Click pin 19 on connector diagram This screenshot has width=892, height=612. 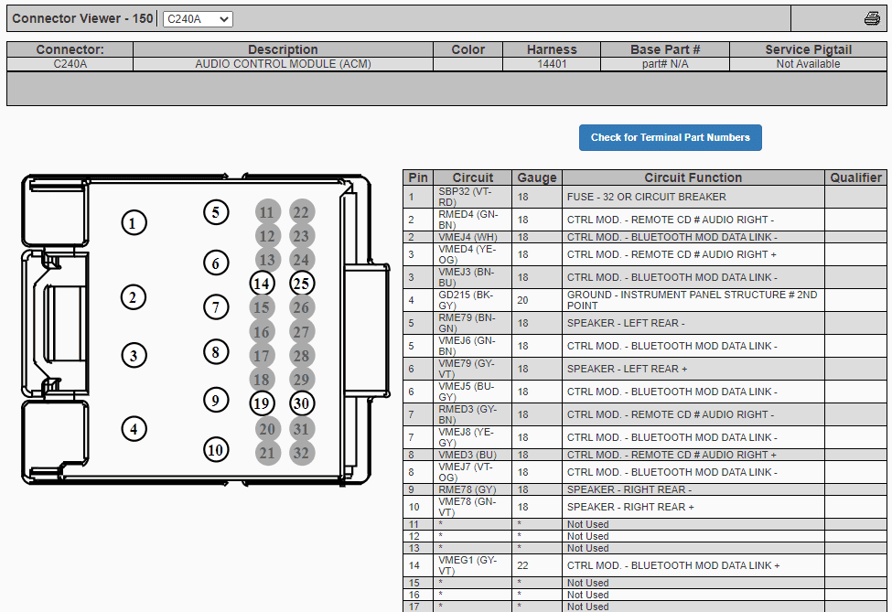click(262, 403)
